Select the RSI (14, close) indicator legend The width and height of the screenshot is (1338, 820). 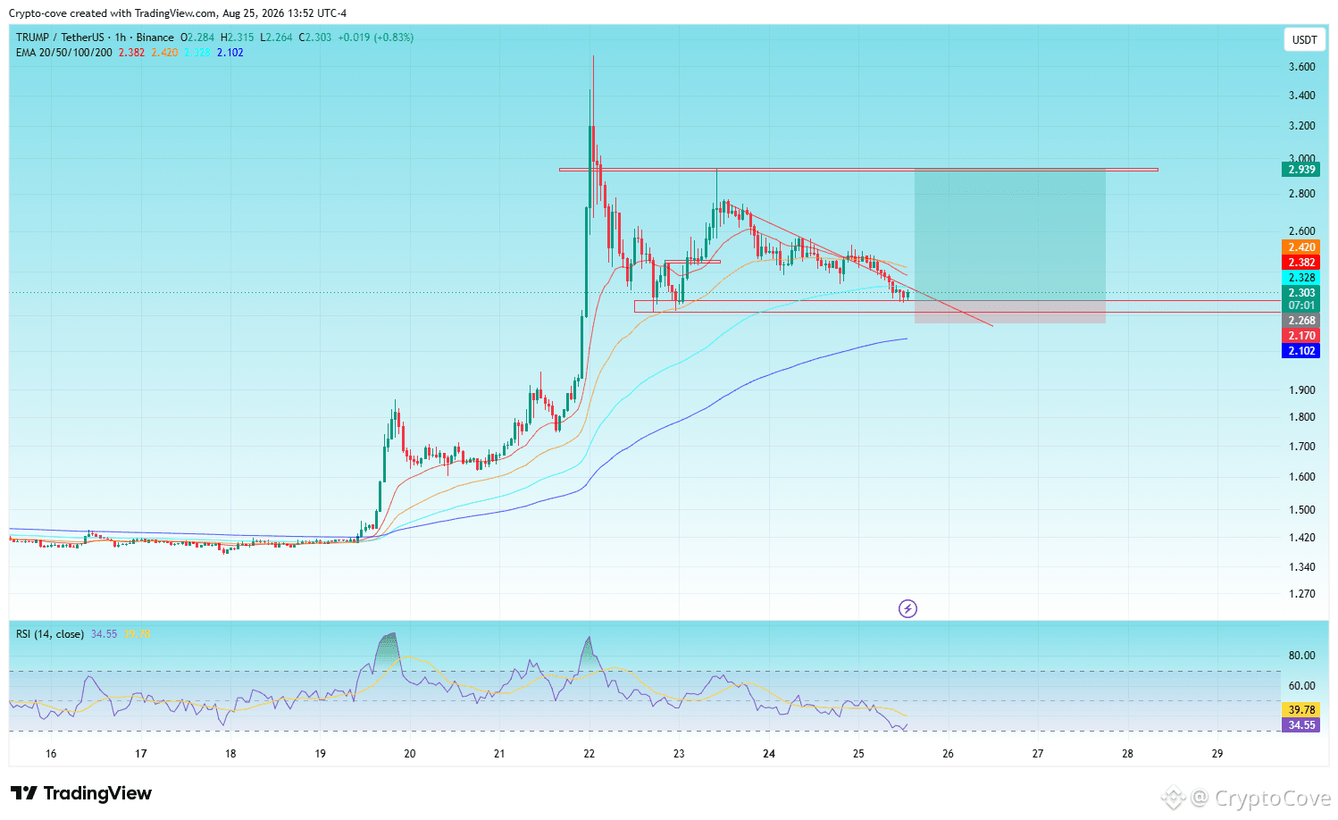click(x=50, y=634)
